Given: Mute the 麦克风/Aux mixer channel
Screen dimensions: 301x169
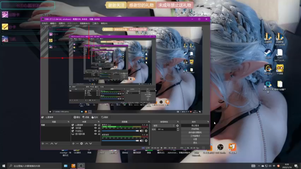Looking at the screenshot, I should coord(141,131).
